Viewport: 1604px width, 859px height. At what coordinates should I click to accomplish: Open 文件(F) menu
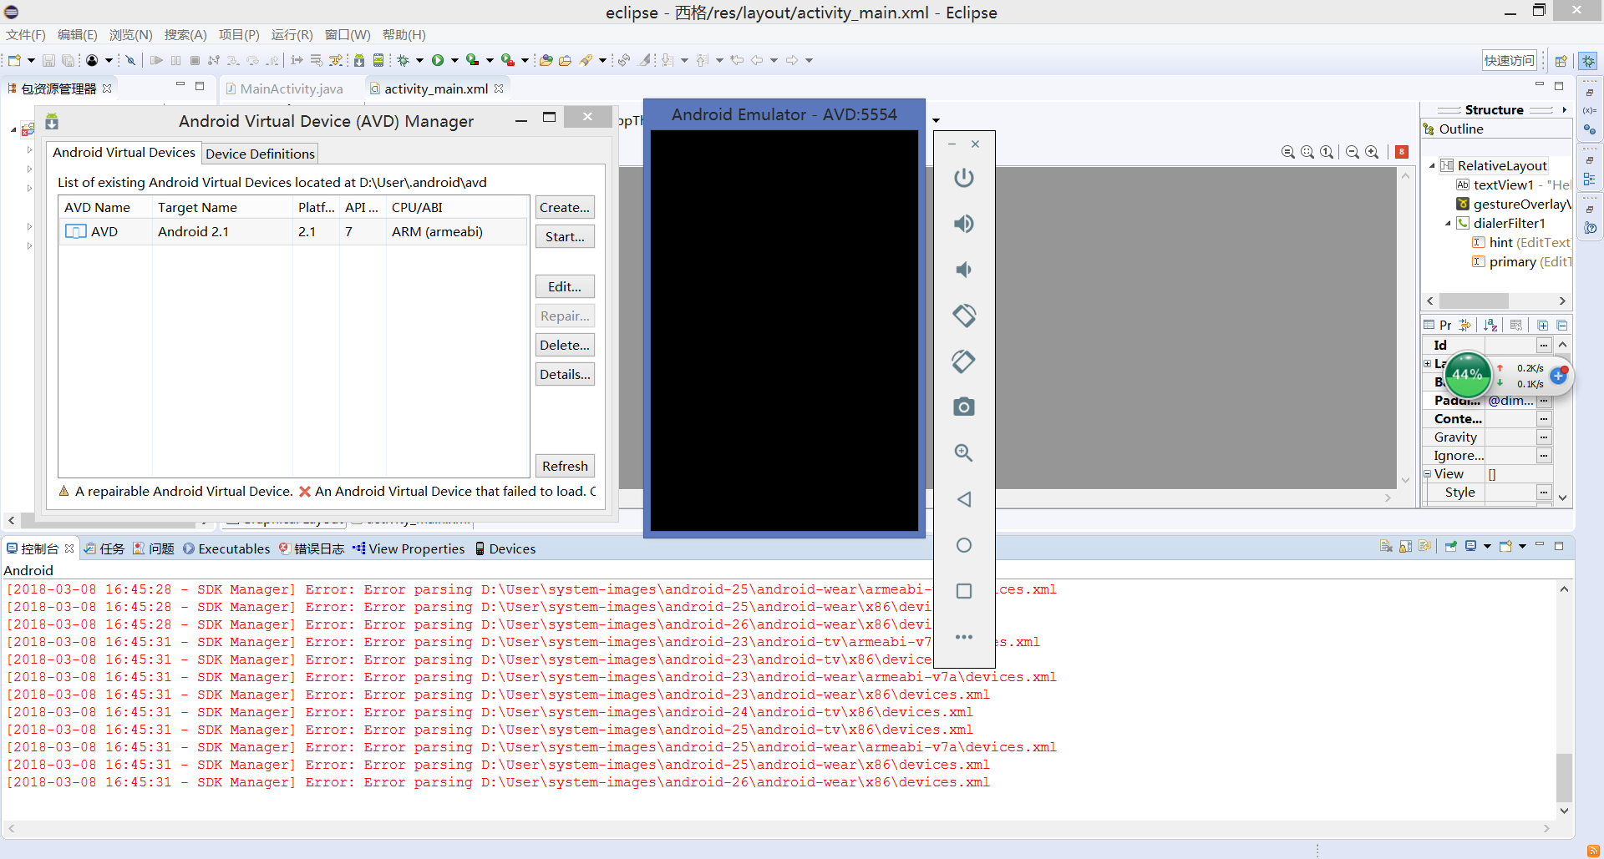(26, 34)
